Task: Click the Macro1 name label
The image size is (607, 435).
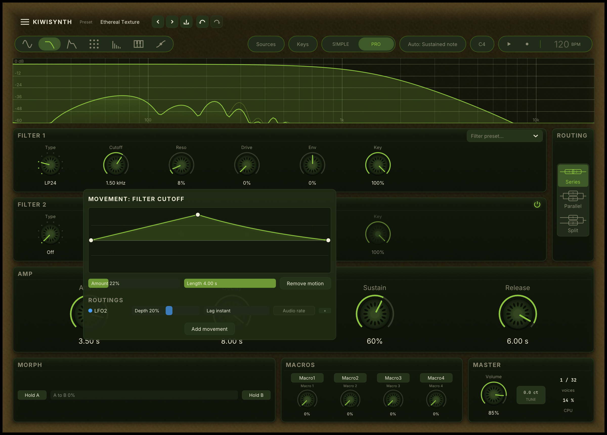Action: coord(307,378)
